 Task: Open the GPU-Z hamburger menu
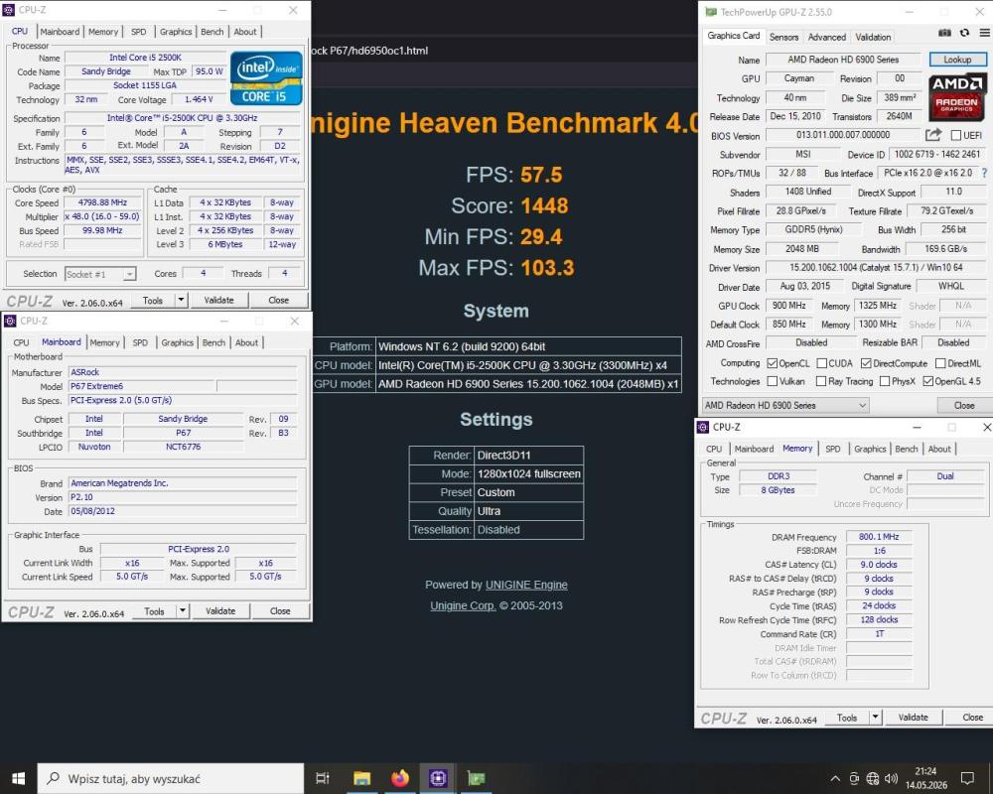(985, 33)
